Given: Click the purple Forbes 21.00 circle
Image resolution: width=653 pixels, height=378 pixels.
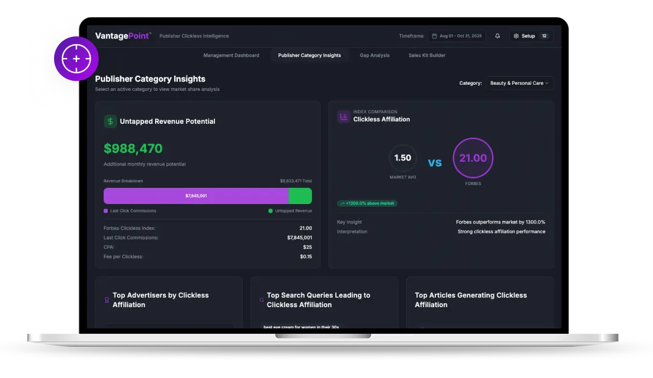Looking at the screenshot, I should click(x=473, y=158).
